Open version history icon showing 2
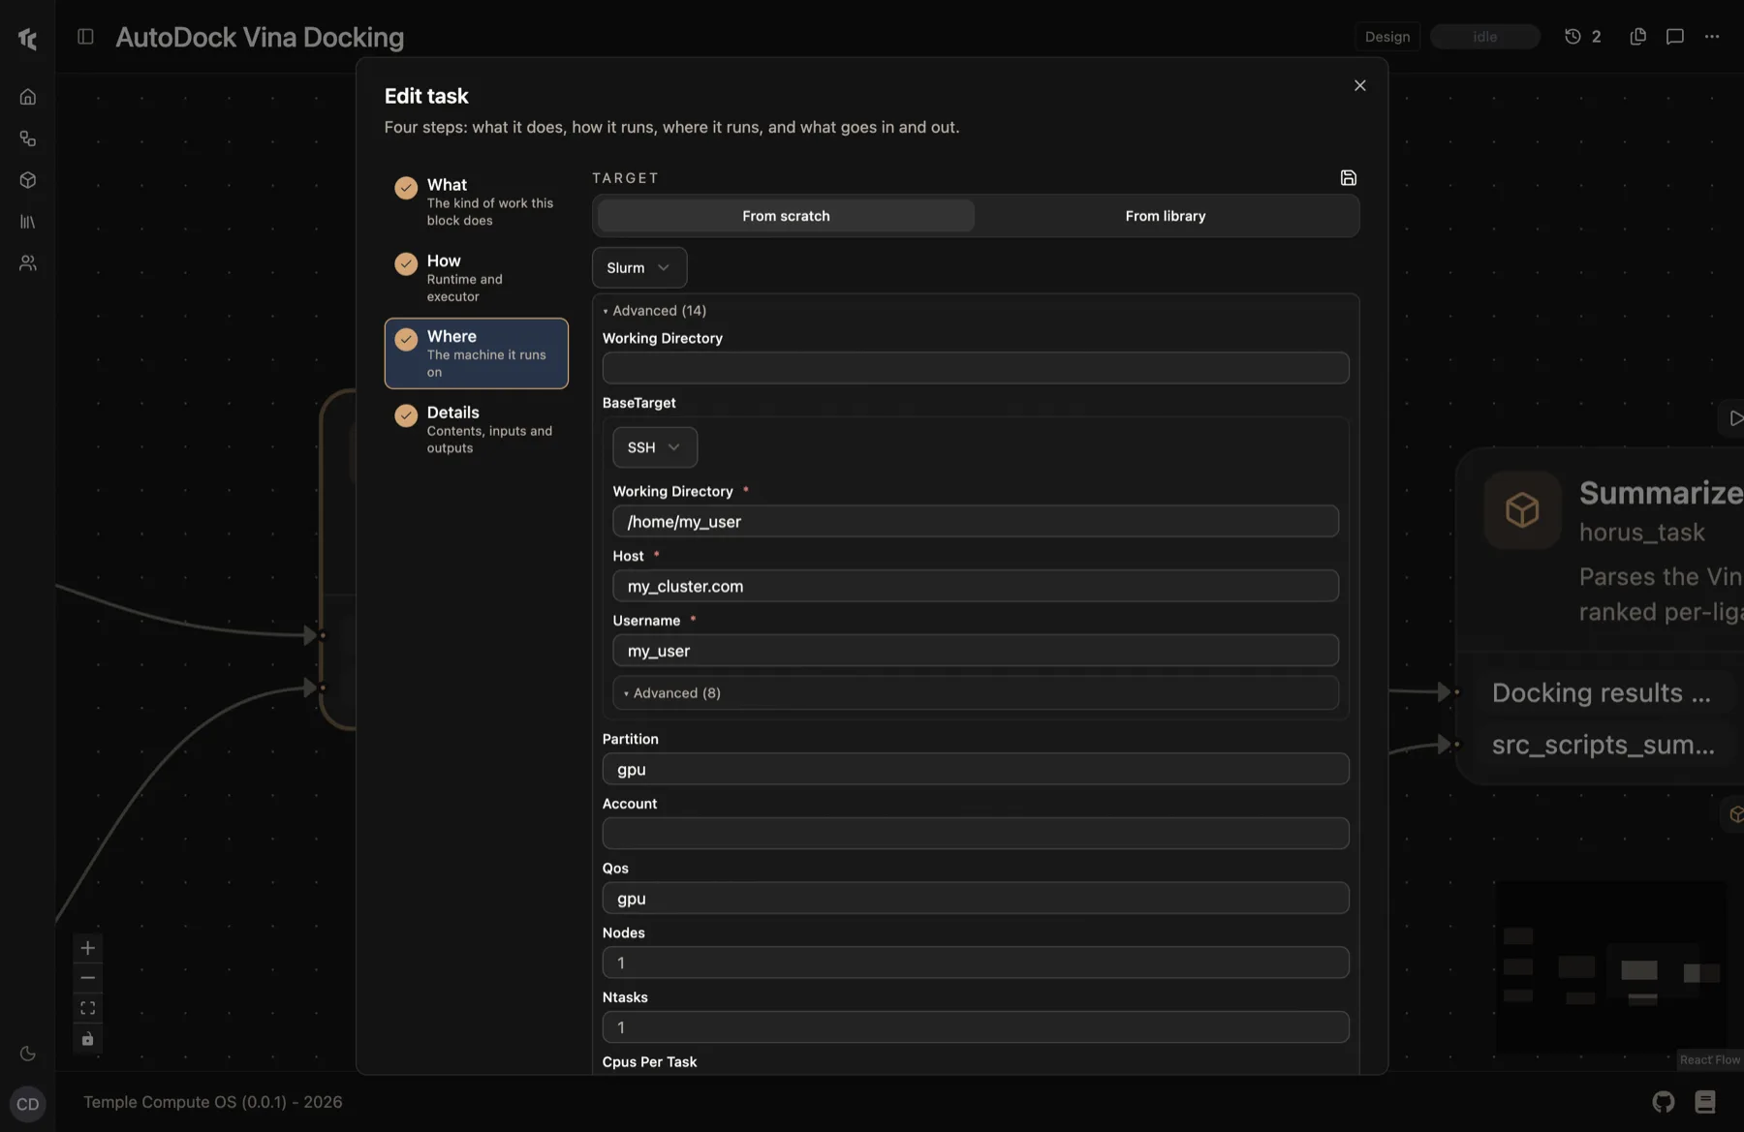1744x1132 pixels. [x=1582, y=36]
